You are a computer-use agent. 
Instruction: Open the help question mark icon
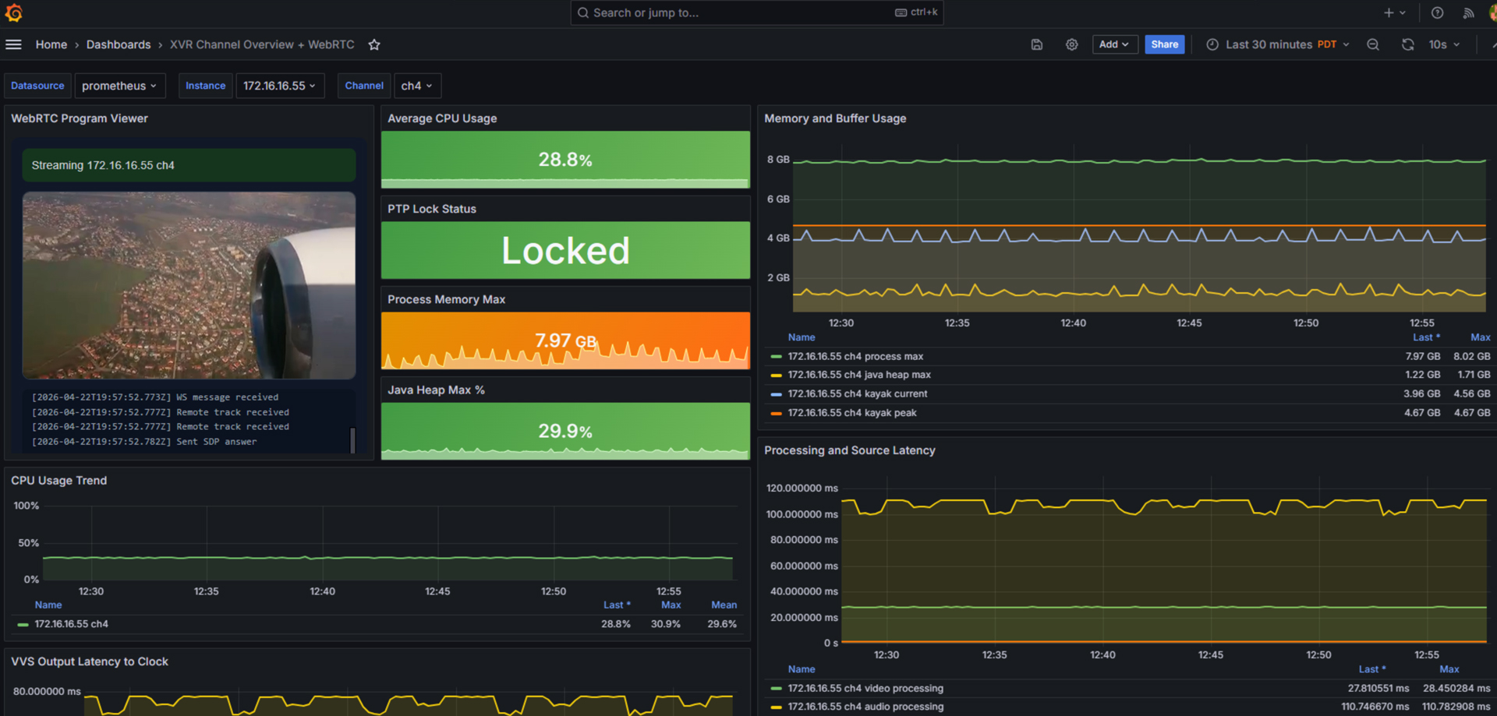click(1437, 12)
